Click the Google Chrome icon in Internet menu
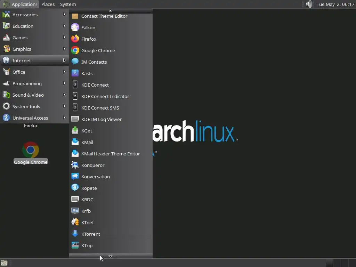 click(x=75, y=50)
